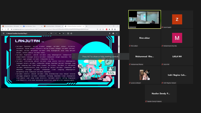This screenshot has height=113, width=201.
Task: Reload the page in Chrome
Action: click(x=8, y=29)
